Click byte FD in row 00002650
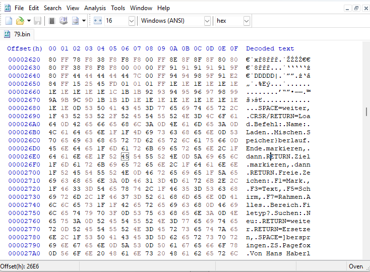This screenshot has height=272, width=370. [113, 84]
